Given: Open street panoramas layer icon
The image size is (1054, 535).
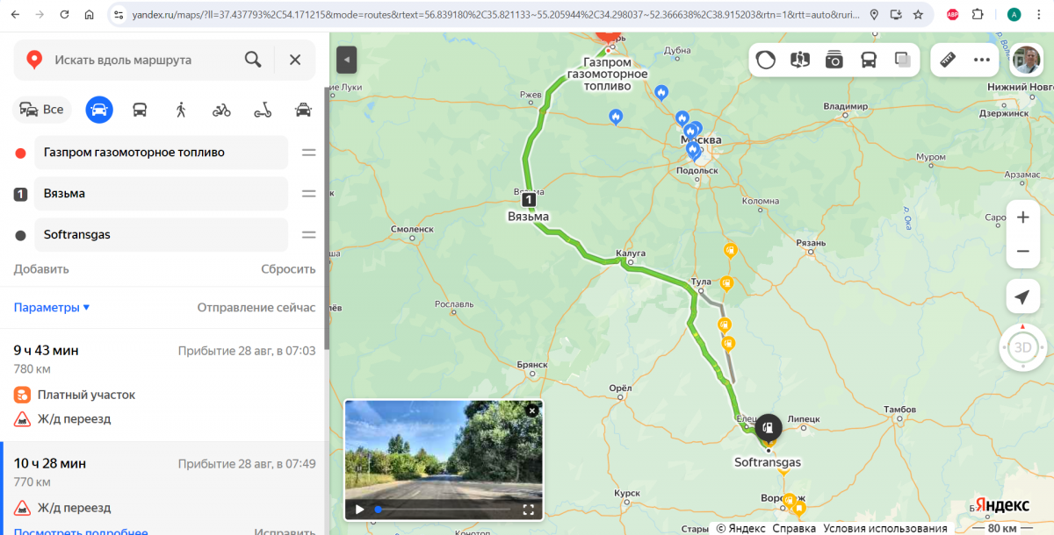Looking at the screenshot, I should 800,60.
